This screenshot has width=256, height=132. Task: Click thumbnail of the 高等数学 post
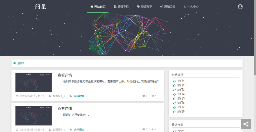(x=34, y=82)
